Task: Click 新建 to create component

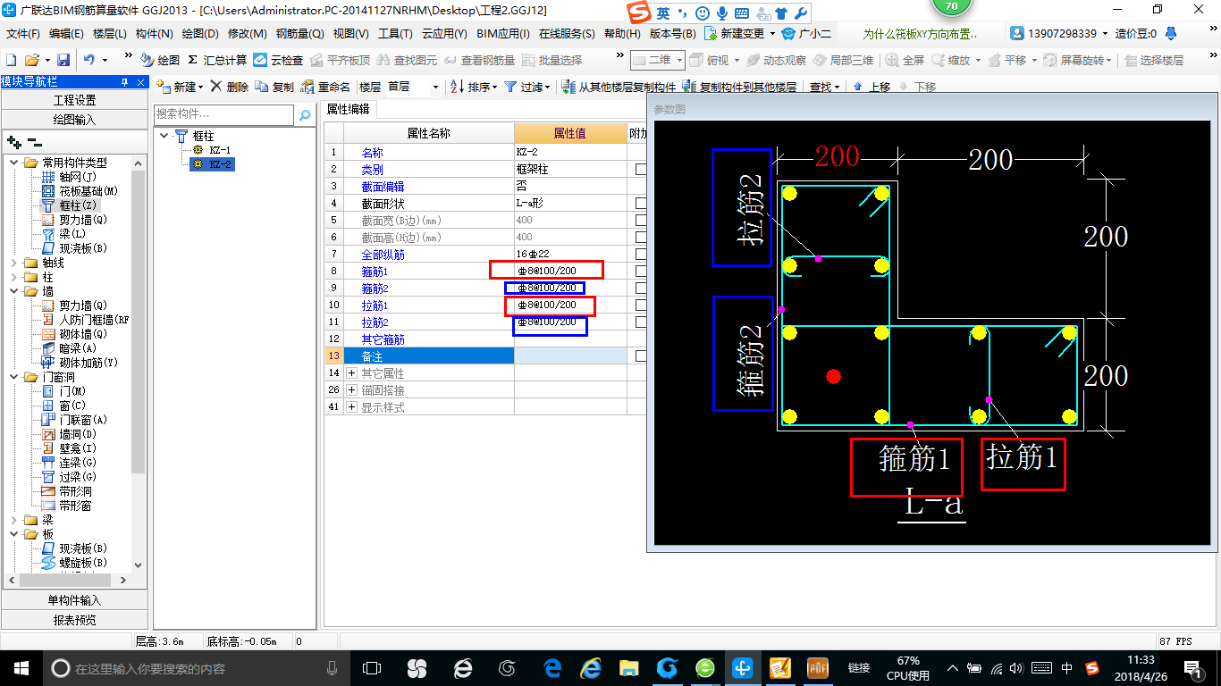Action: click(180, 87)
